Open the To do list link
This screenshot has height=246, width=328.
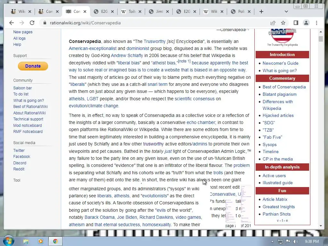click(21, 94)
